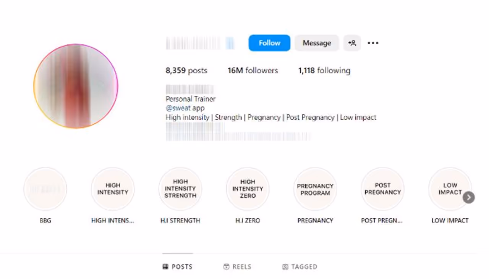Open the High Intensity Zero highlight
This screenshot has width=489, height=279.
point(248,189)
